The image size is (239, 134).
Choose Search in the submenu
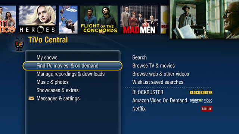pos(139,58)
